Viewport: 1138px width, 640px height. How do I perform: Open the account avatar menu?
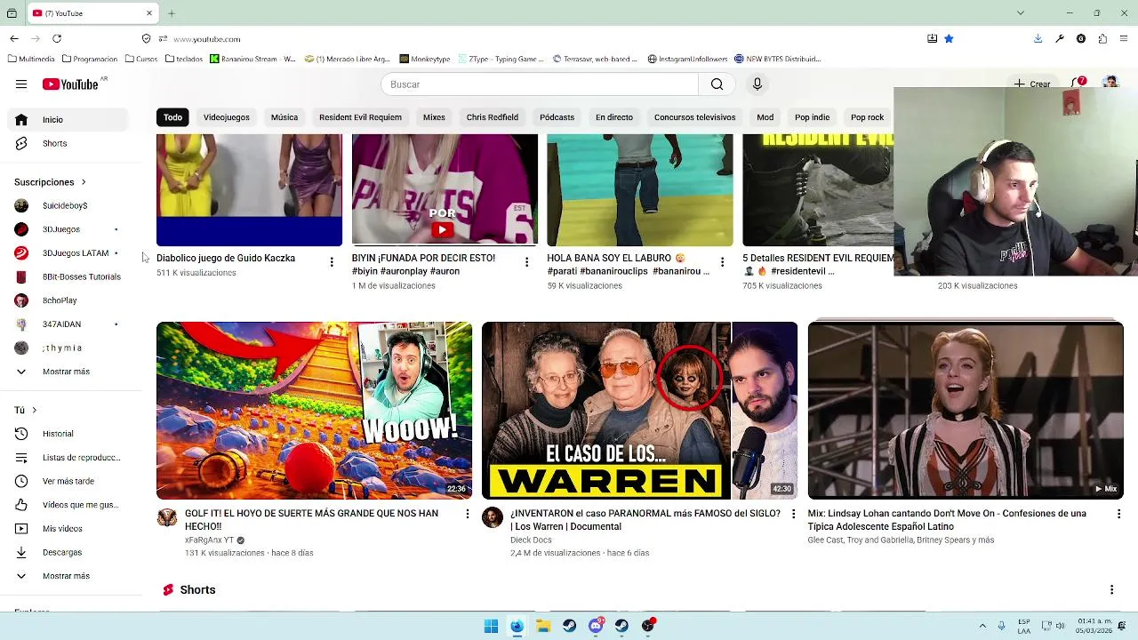pyautogui.click(x=1110, y=84)
